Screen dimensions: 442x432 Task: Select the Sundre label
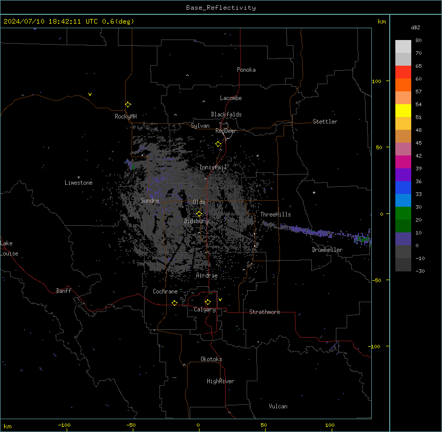click(150, 201)
